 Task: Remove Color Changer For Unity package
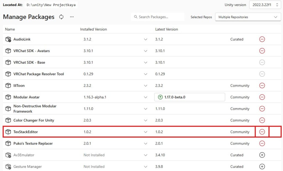click(262, 120)
